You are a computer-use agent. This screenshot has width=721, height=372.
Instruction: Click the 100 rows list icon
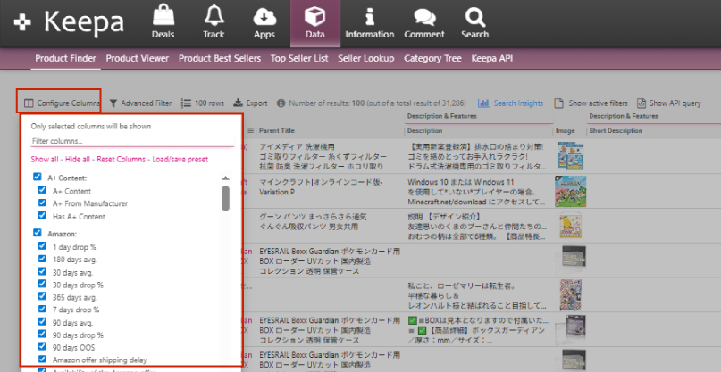coord(186,103)
